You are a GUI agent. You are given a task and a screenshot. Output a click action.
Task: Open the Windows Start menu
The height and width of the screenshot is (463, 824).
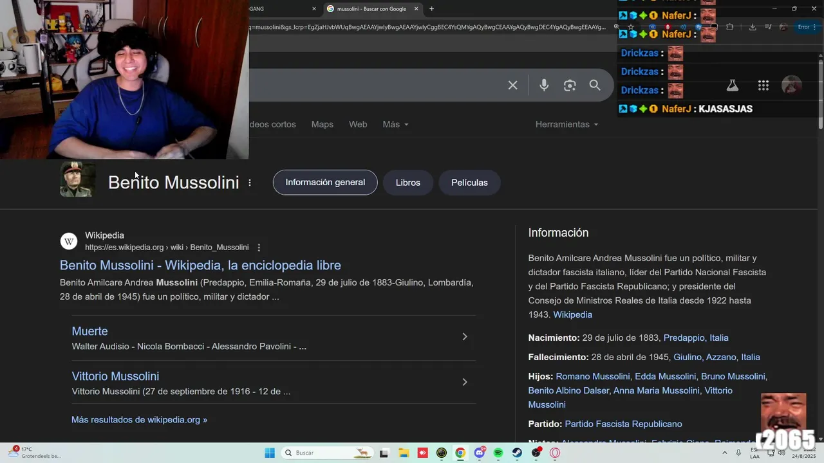270,453
